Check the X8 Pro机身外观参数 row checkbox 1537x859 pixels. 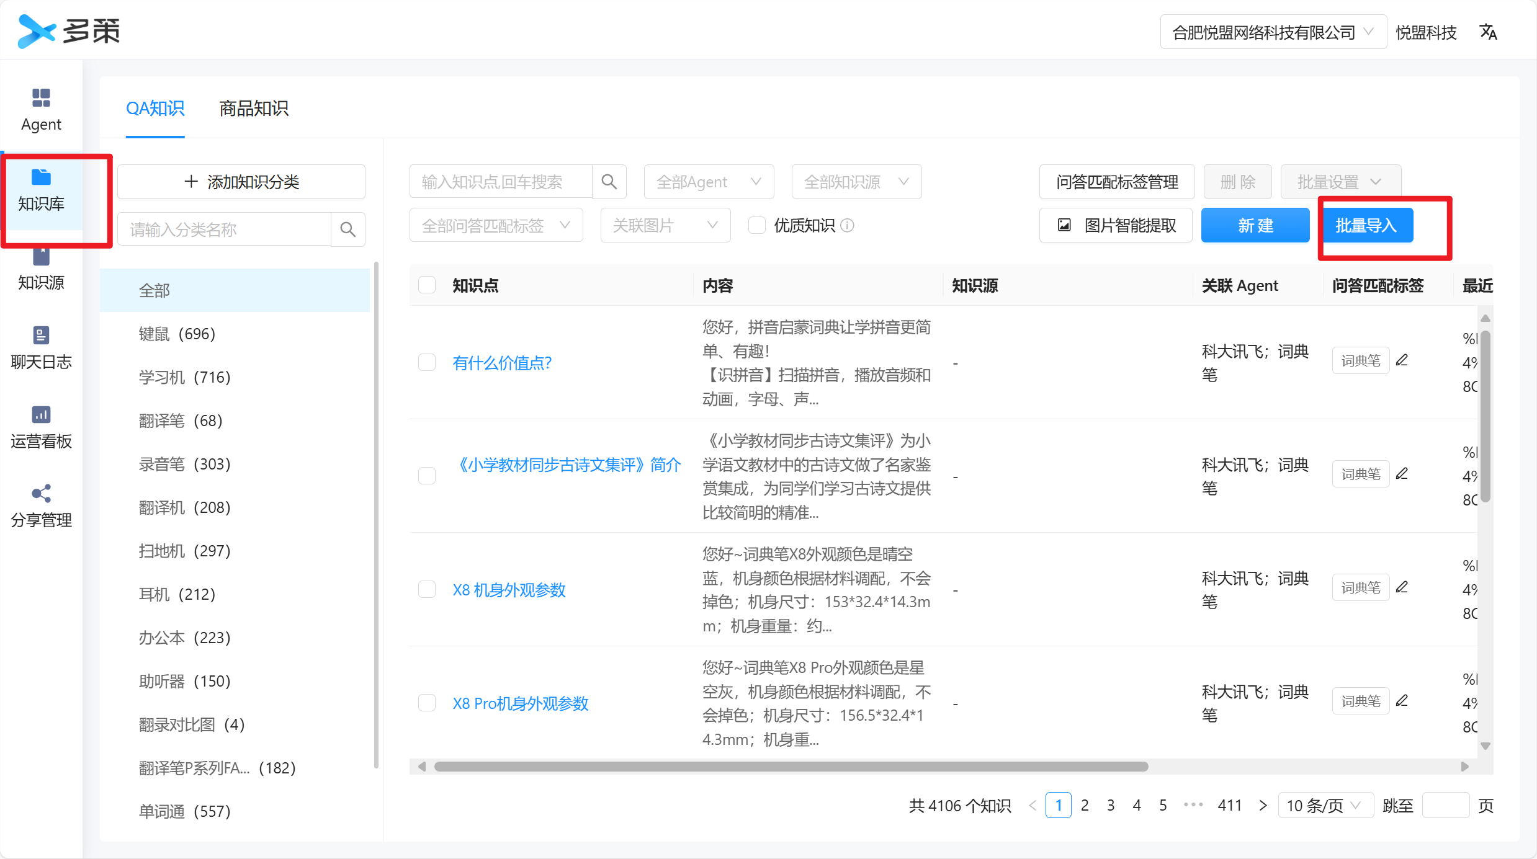(427, 703)
